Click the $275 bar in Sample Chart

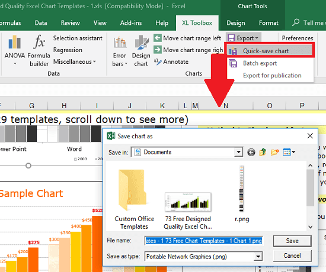[33, 260]
